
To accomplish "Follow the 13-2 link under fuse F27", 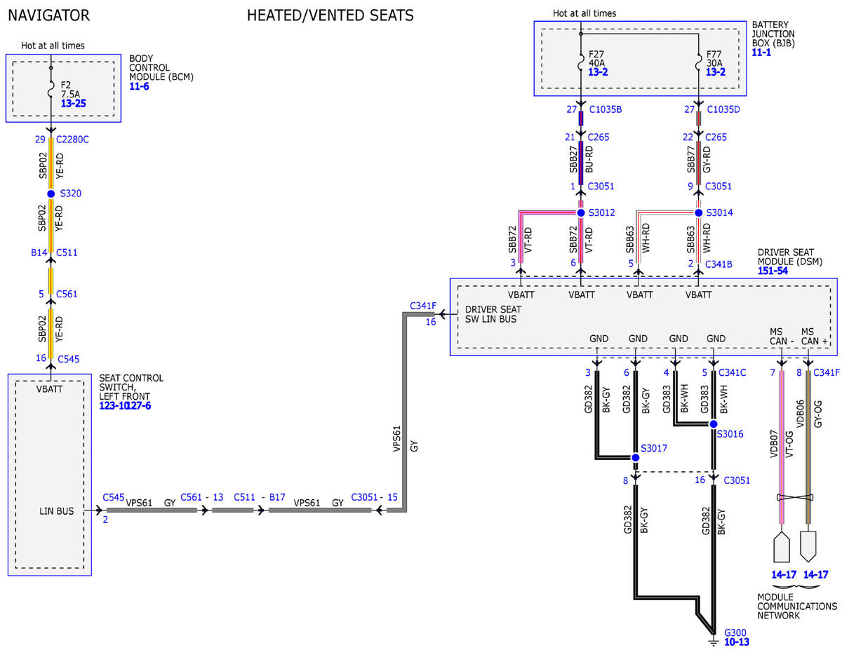I will (x=599, y=72).
